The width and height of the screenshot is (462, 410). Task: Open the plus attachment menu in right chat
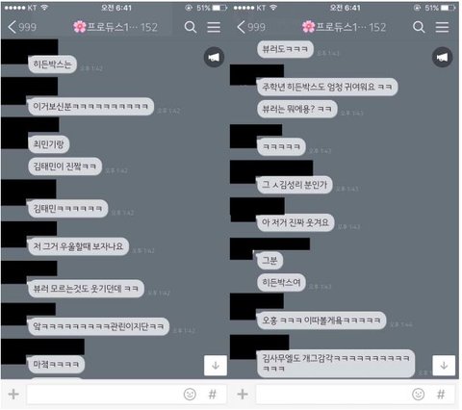click(243, 394)
